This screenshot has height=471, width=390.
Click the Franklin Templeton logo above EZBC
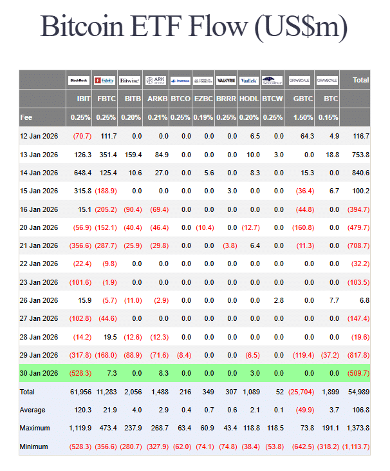[x=203, y=81]
